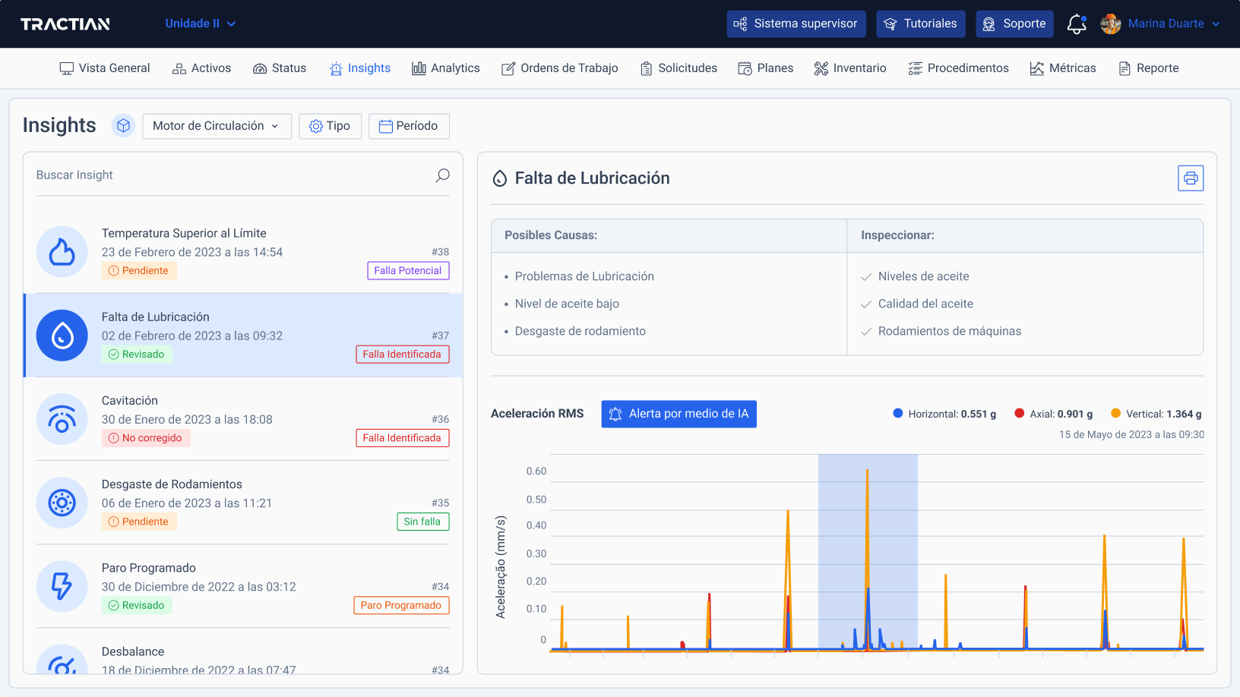The height and width of the screenshot is (697, 1240).
Task: Open the Marina Duarte account menu
Action: pyautogui.click(x=1161, y=24)
